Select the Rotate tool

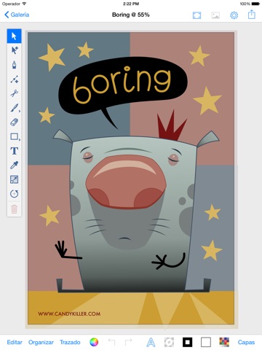pos(14,194)
